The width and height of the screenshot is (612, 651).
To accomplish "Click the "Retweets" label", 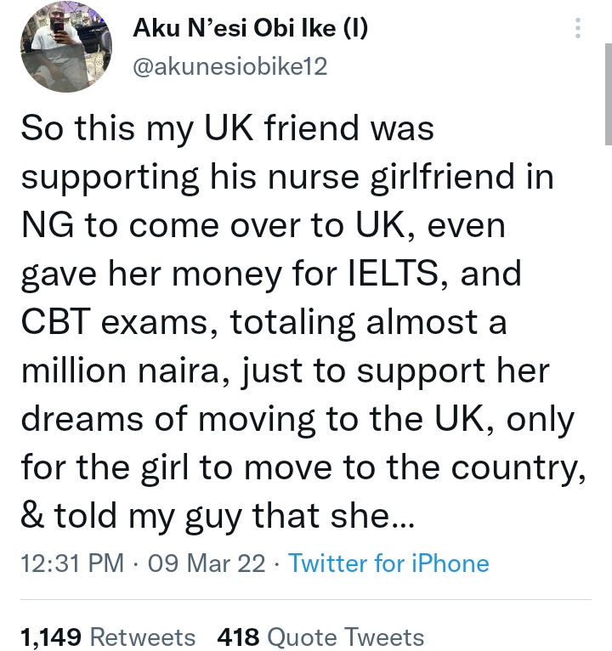I will [x=142, y=637].
